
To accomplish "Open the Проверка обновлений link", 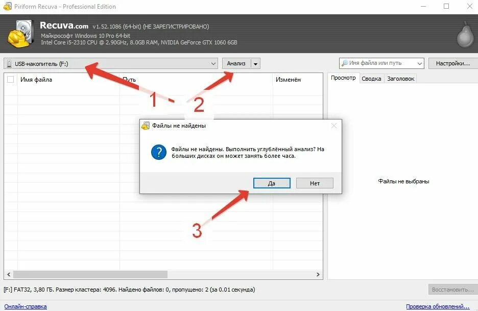I will [x=438, y=306].
